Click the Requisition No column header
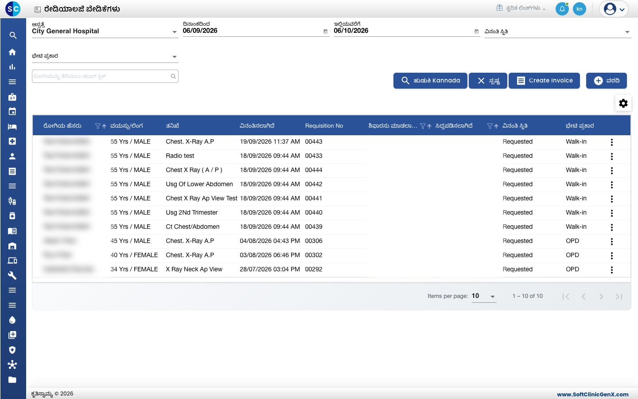Screen dimensions: 638x399 tap(324, 126)
